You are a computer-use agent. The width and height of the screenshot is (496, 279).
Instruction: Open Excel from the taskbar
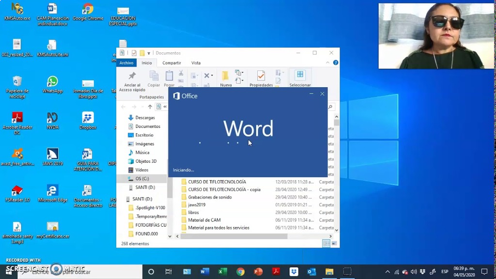[x=222, y=271]
